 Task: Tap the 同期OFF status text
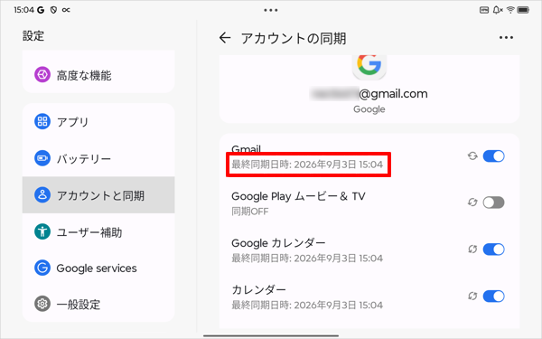[x=250, y=212]
